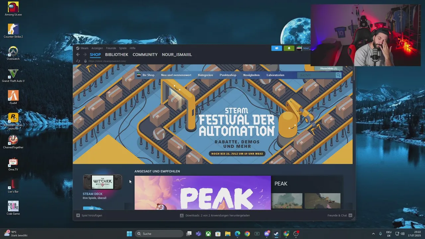Open File Explorer from taskbar
This screenshot has height=239, width=425.
coord(228,234)
